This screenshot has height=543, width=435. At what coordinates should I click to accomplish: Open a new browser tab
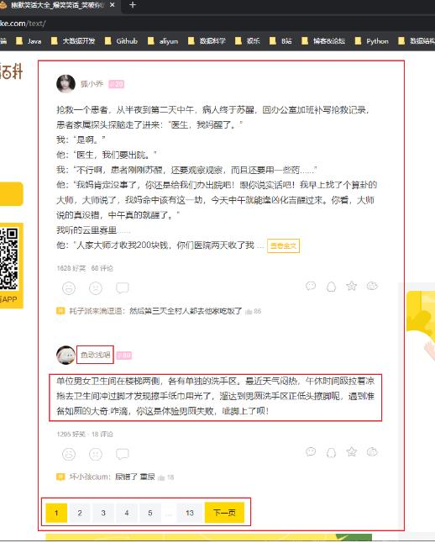pyautogui.click(x=132, y=5)
